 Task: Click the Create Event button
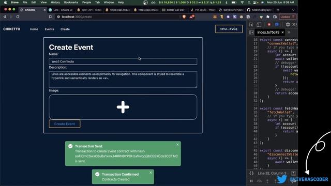pos(64,124)
